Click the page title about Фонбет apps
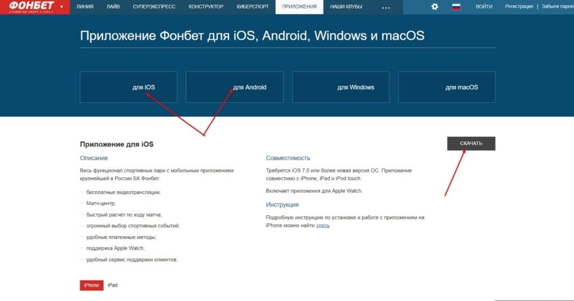Screen dimensions: 574x301 pyautogui.click(x=252, y=36)
